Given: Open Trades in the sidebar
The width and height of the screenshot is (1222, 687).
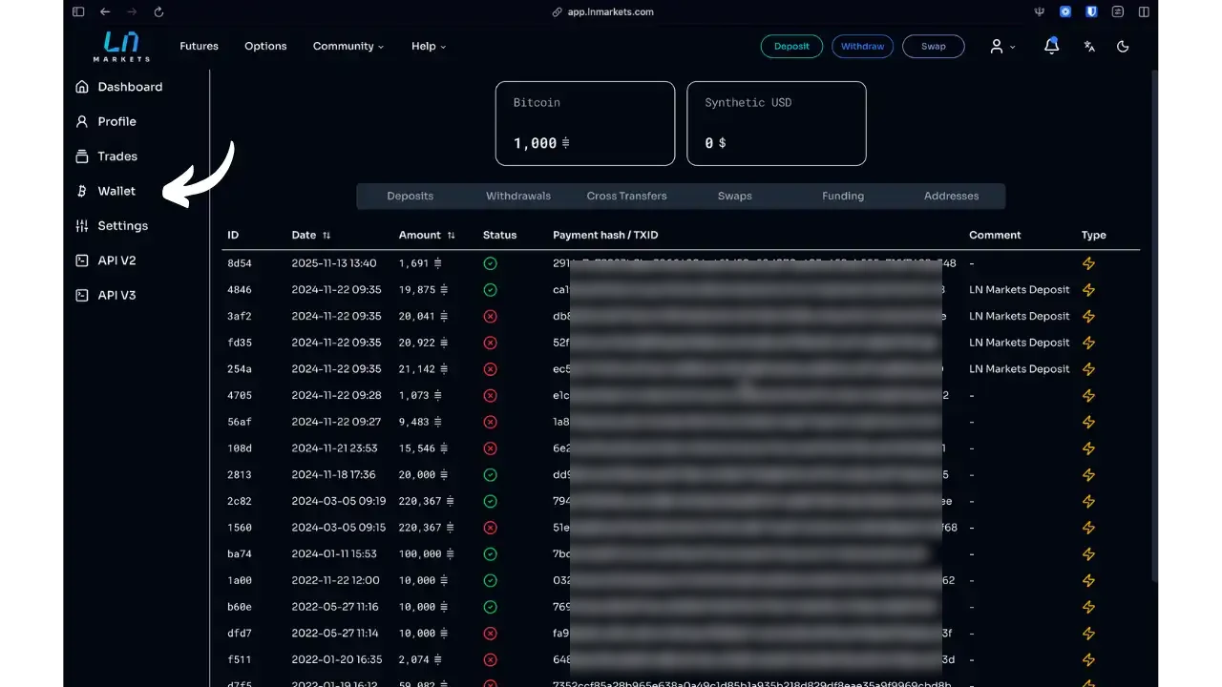Looking at the screenshot, I should [x=116, y=156].
